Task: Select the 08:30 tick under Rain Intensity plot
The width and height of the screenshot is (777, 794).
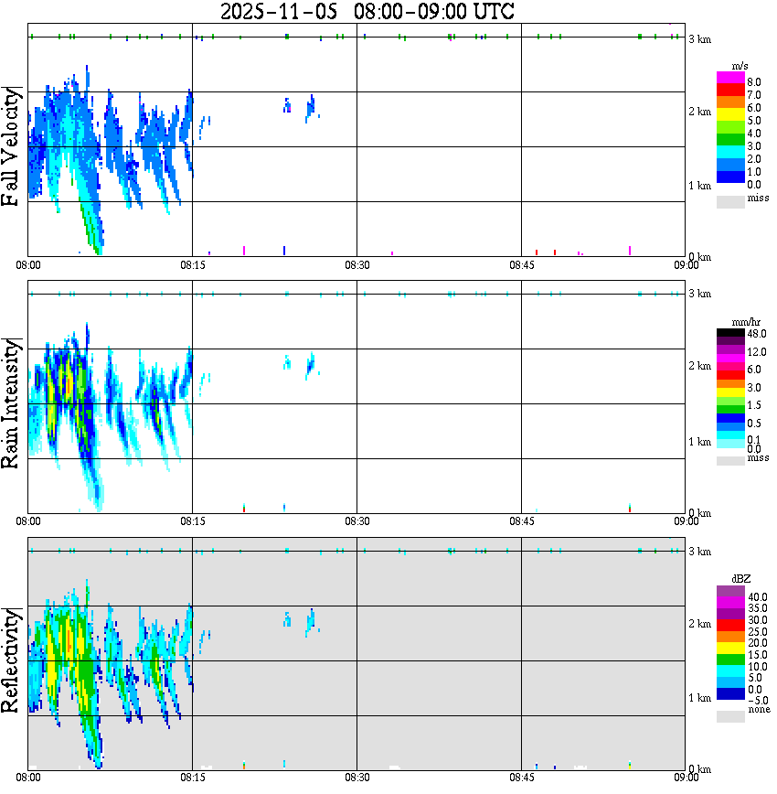Action: click(x=357, y=521)
